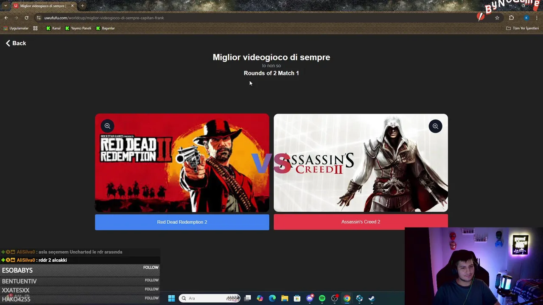
Task: Close the Miglior videogioco di sempre tab
Action: pyautogui.click(x=72, y=6)
